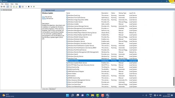Open the Help menu

[x=16, y=4]
